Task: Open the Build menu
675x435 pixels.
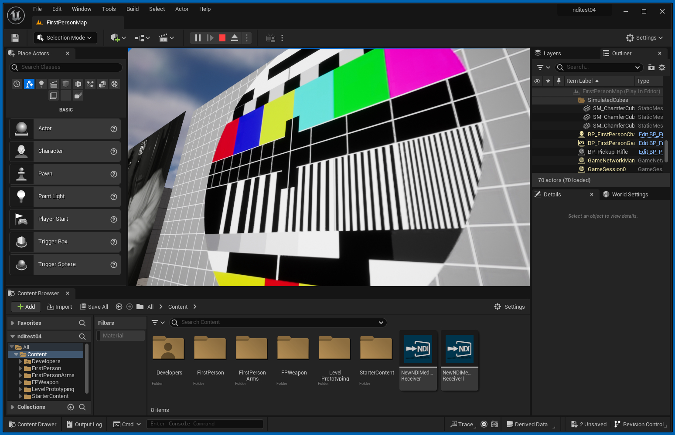Action: pos(133,9)
